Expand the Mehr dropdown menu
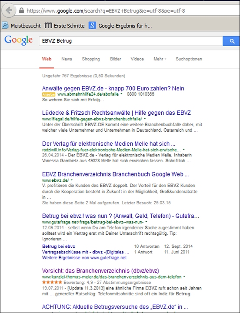 160,59
